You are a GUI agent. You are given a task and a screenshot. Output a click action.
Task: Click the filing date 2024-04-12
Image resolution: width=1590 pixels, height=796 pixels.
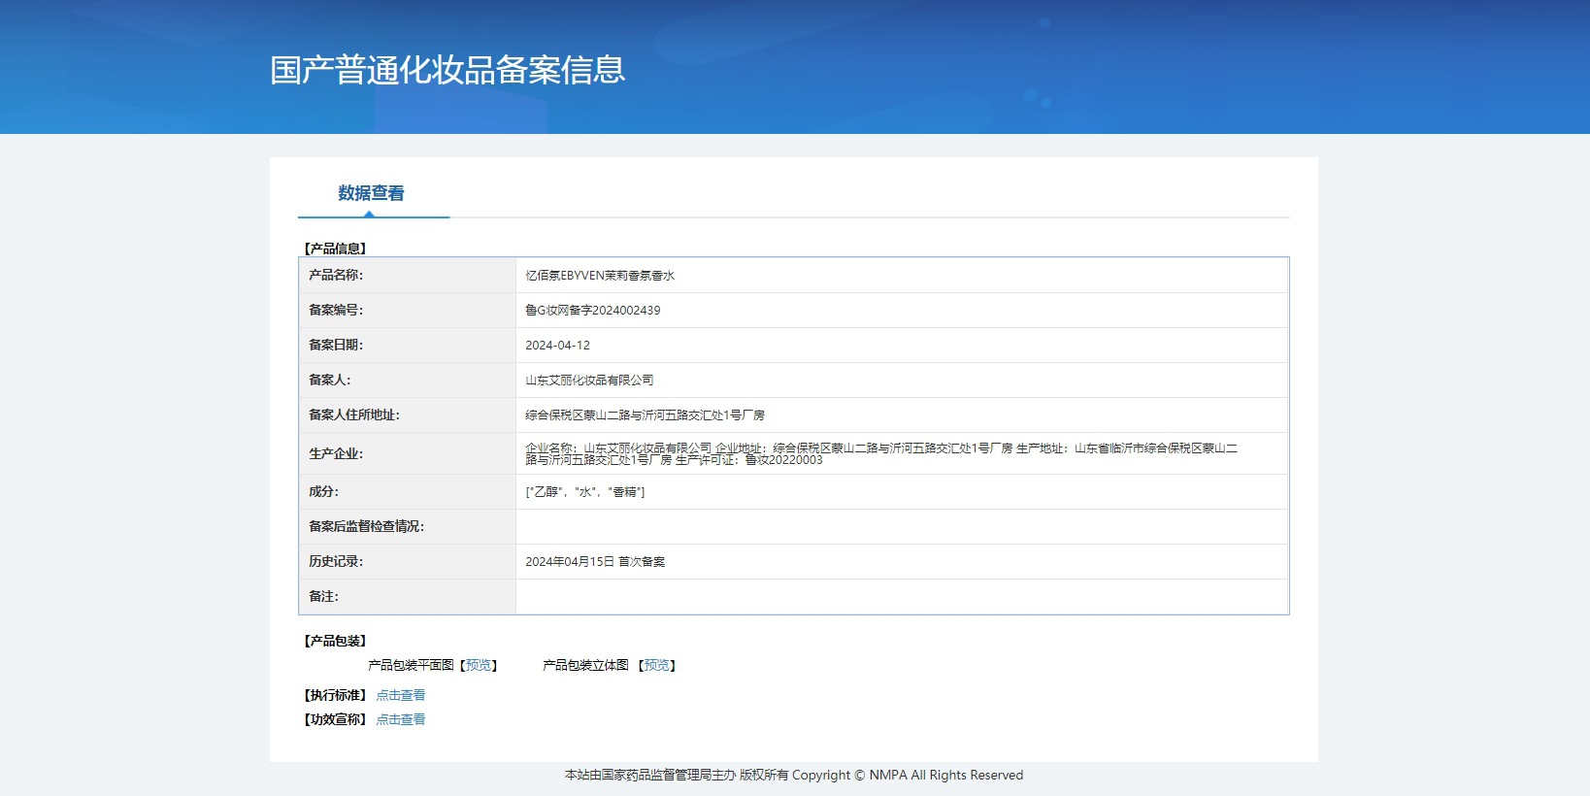(557, 346)
